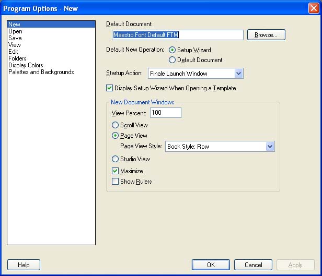Image resolution: width=322 pixels, height=276 pixels.
Task: Select the Setup Wizard radio button
Action: click(x=172, y=50)
